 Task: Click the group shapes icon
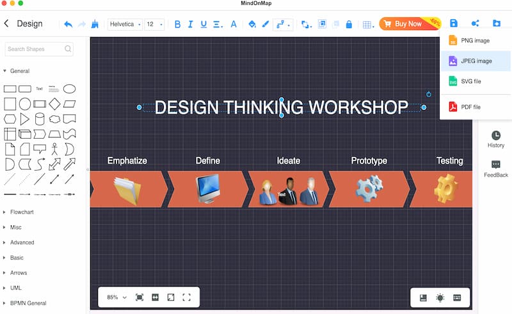click(322, 24)
